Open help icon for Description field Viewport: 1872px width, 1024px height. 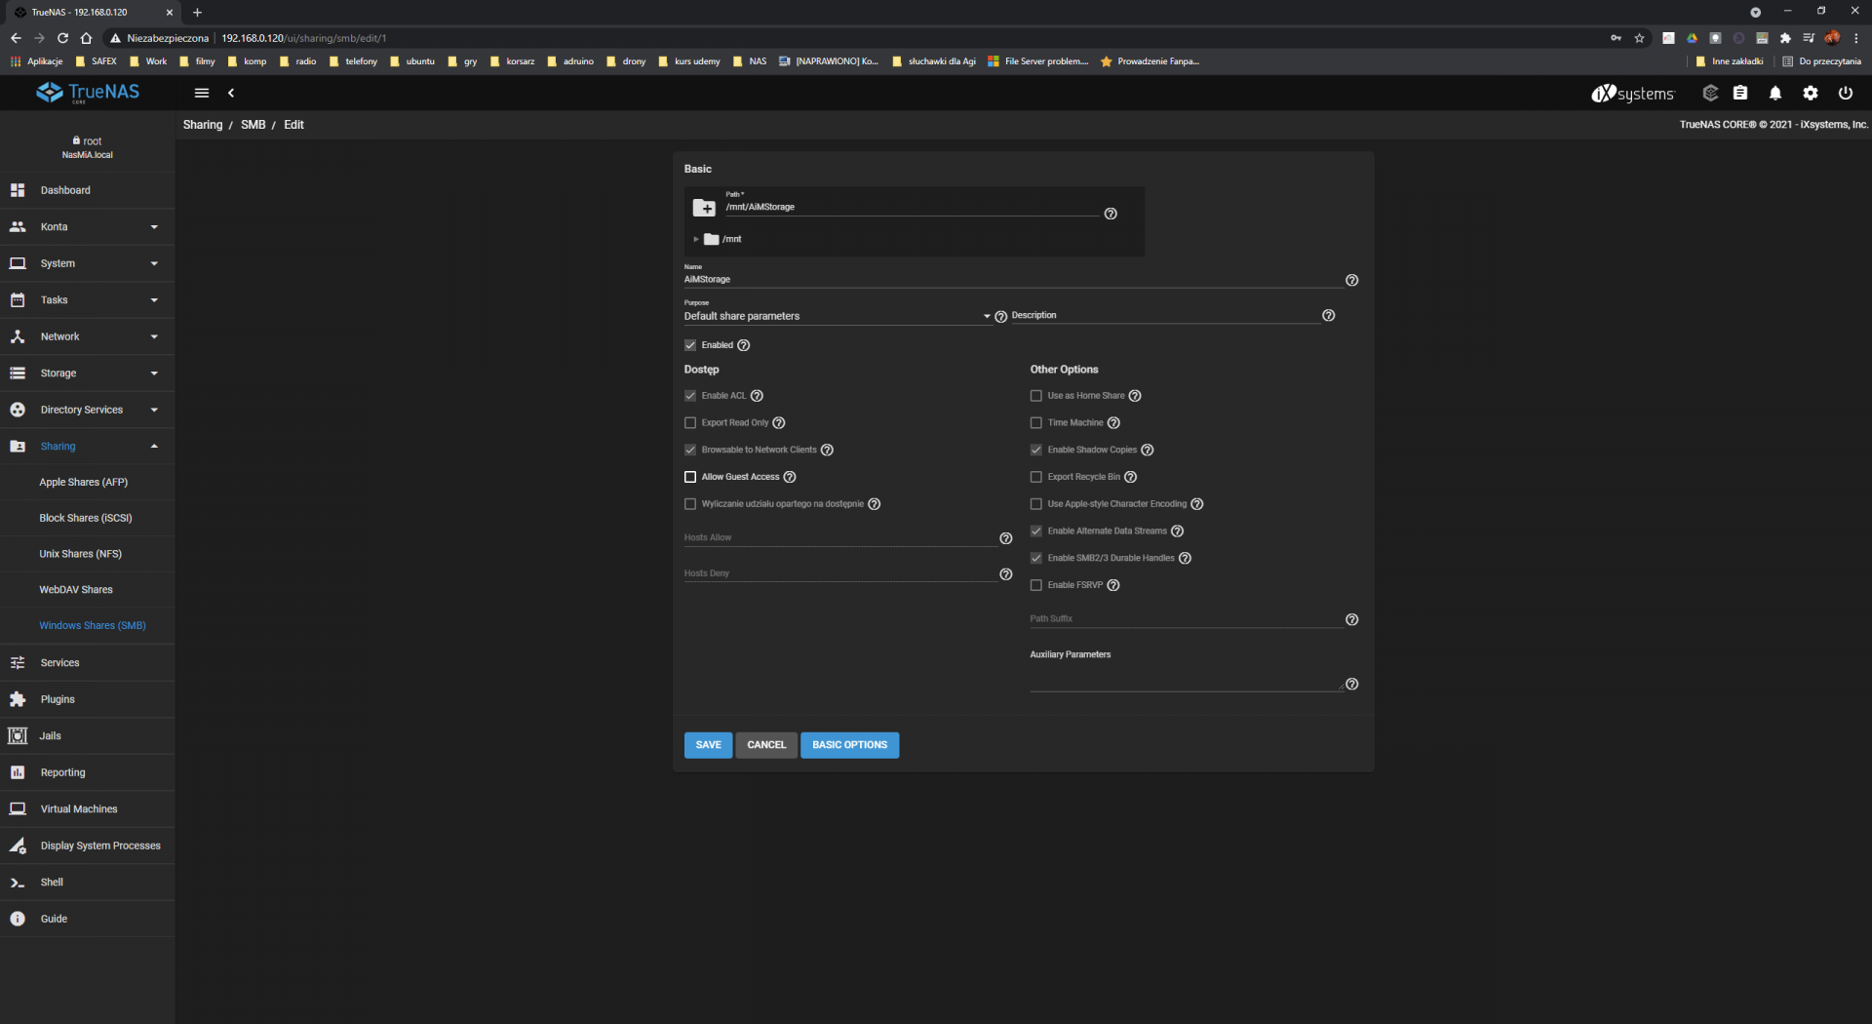click(x=1329, y=315)
